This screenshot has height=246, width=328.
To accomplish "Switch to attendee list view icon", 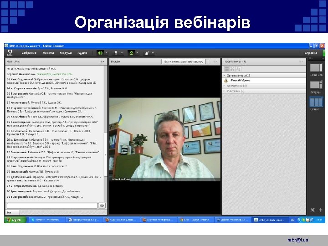I will (226, 69).
